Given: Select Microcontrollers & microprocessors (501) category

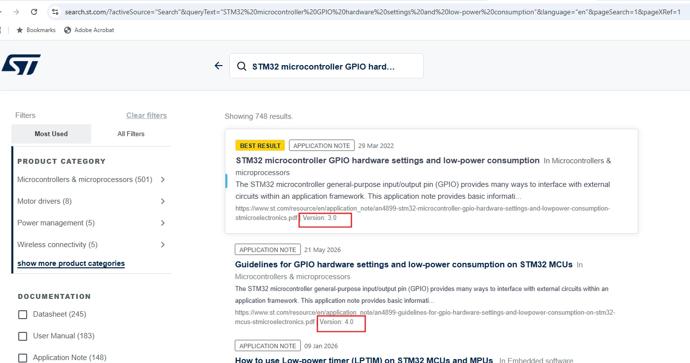Looking at the screenshot, I should [x=85, y=180].
